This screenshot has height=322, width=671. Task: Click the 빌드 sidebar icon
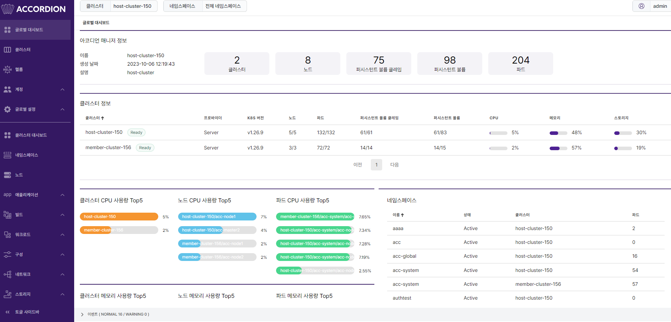7,215
